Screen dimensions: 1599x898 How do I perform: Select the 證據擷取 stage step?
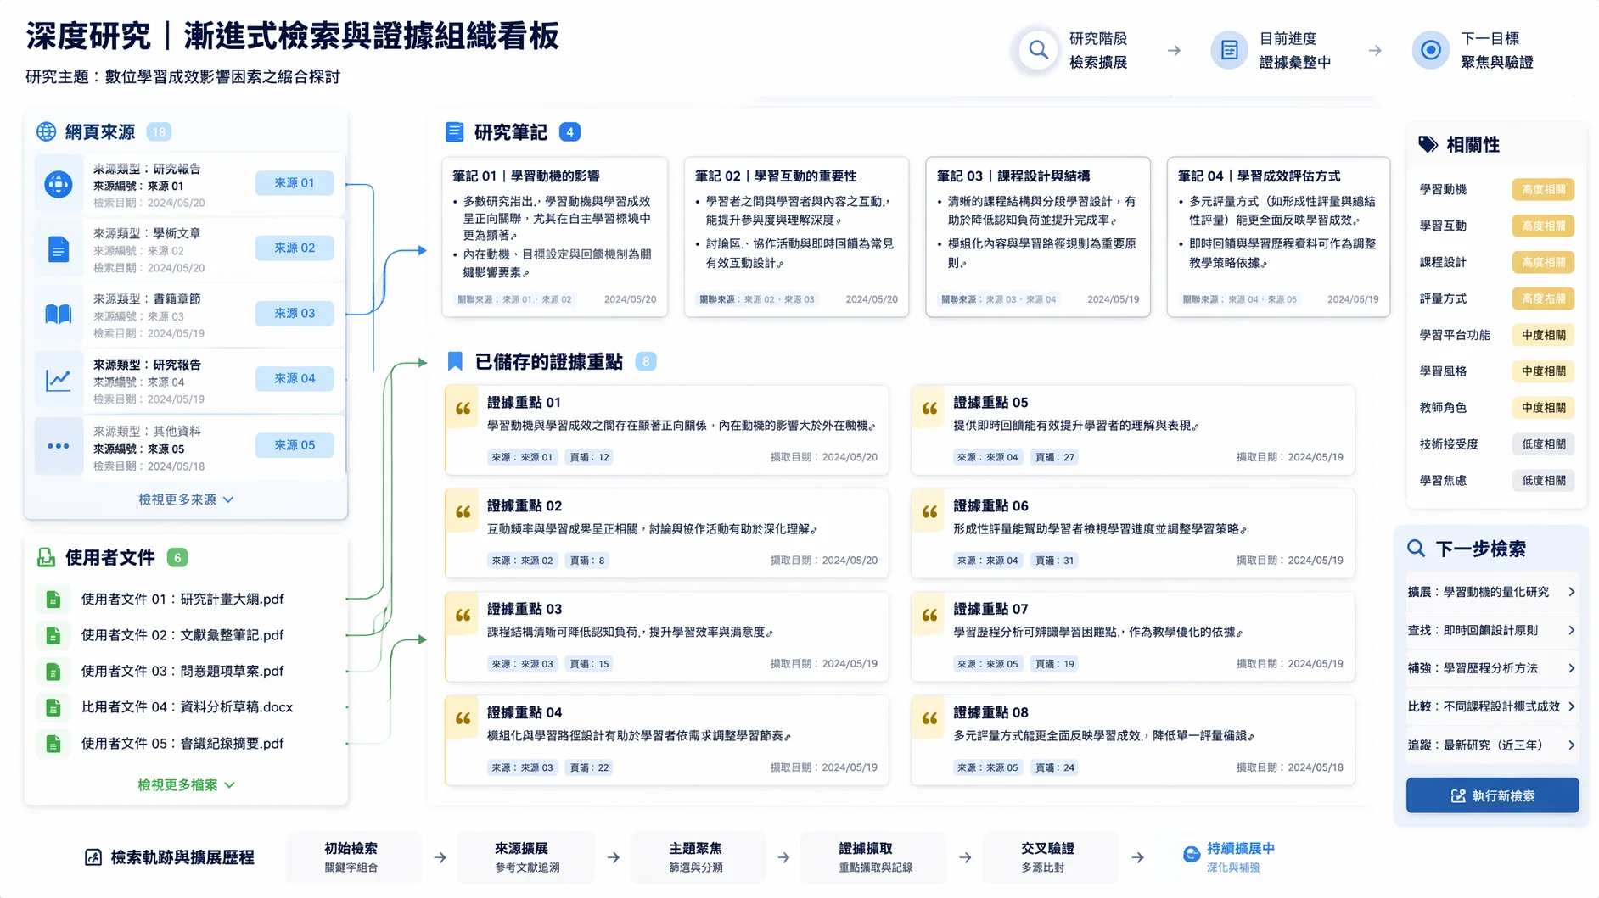tap(874, 857)
